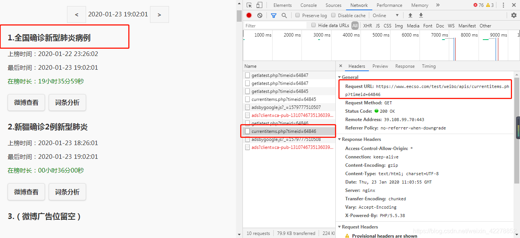Screen dimensions: 520x238
Task: Filter requests by Manifest
Action: [467, 26]
